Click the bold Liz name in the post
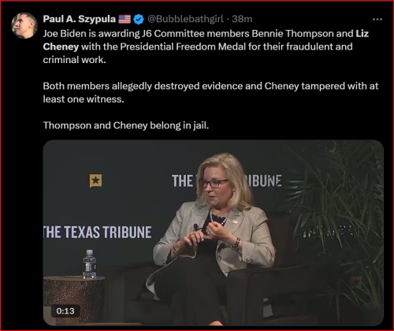Screen dimensions: 394x331 click(x=362, y=33)
